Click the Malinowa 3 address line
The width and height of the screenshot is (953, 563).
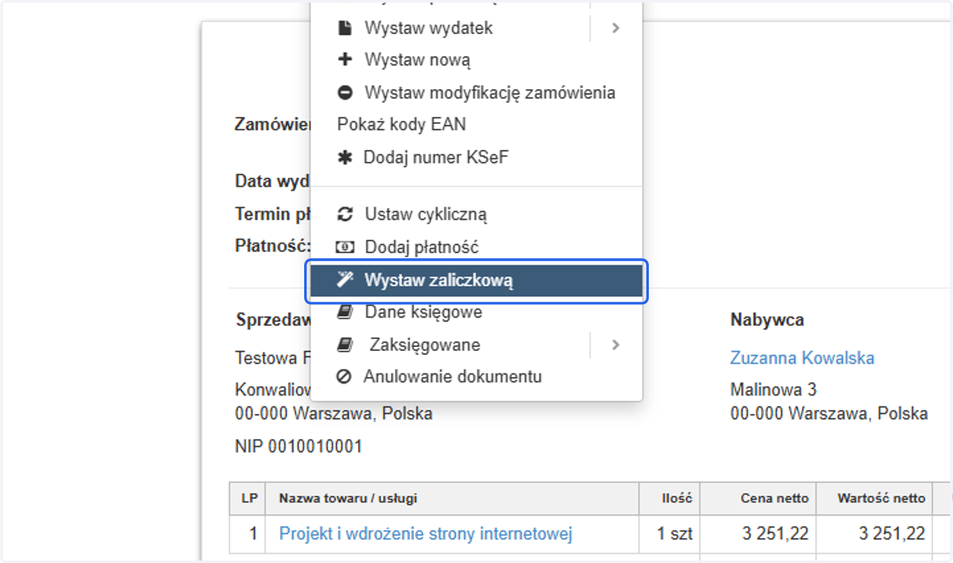point(774,390)
